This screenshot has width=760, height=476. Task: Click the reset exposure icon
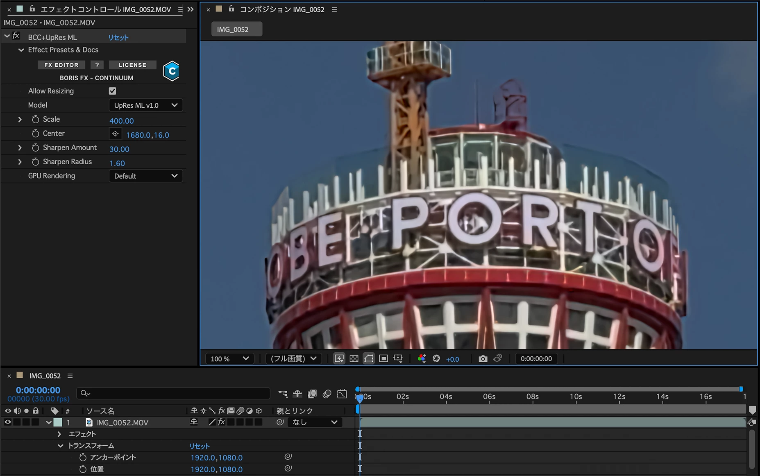436,359
